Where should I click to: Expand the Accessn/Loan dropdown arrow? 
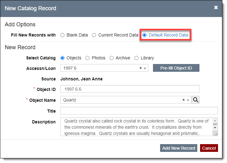tap(145, 68)
